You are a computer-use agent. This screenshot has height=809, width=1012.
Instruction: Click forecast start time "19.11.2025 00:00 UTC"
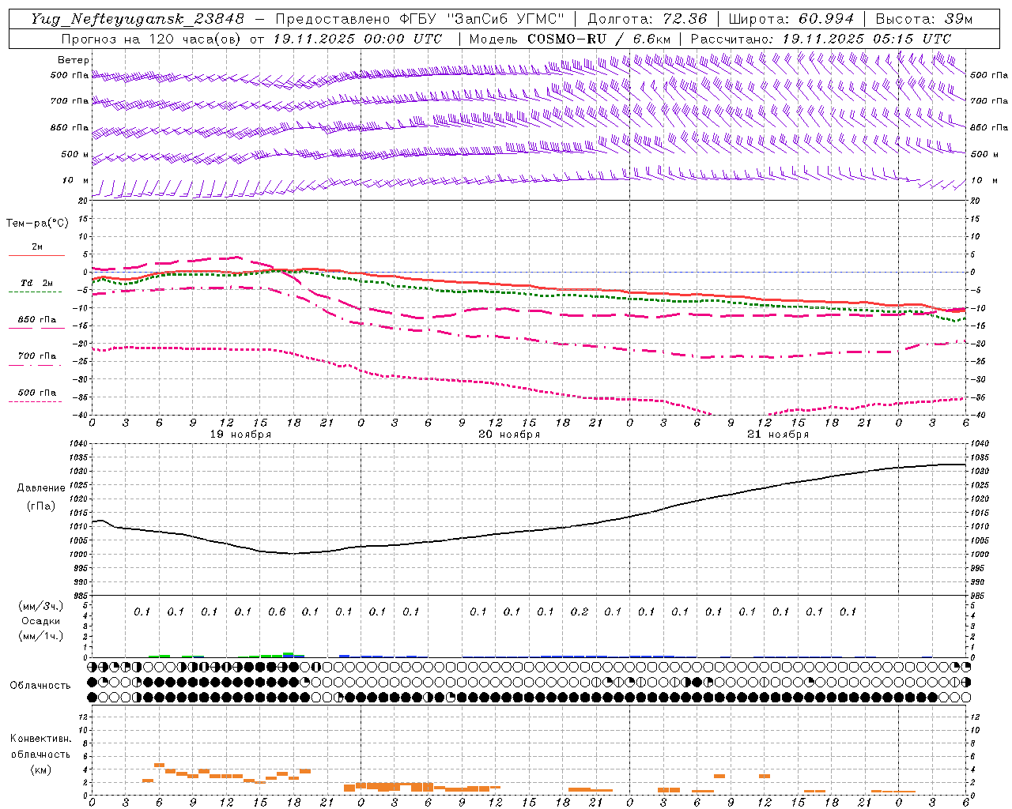point(357,39)
